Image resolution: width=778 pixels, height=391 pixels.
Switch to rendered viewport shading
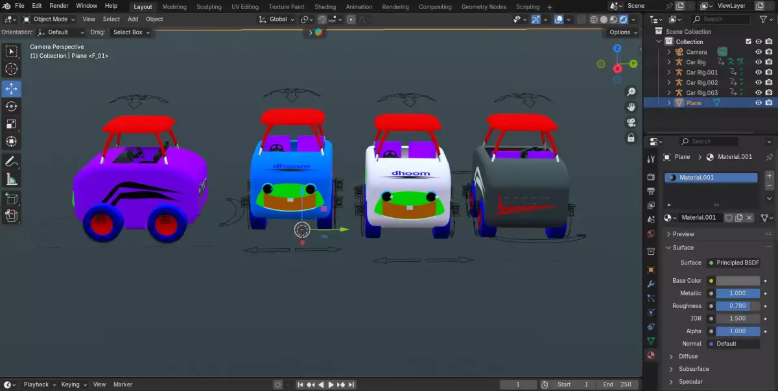(623, 19)
